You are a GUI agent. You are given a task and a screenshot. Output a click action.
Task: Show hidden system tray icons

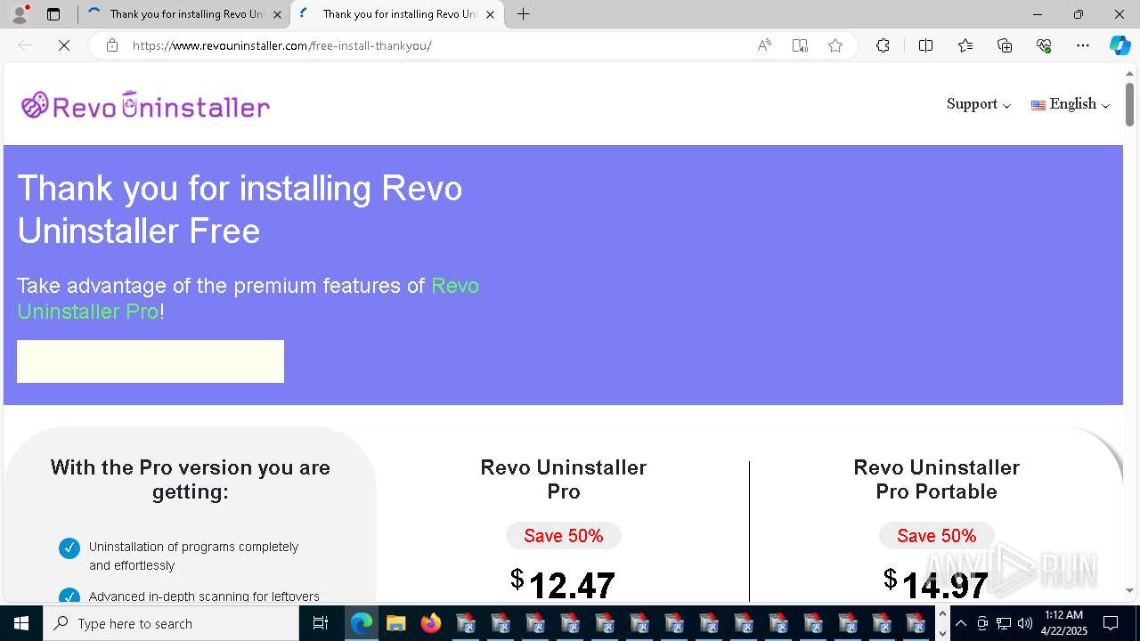click(x=961, y=623)
